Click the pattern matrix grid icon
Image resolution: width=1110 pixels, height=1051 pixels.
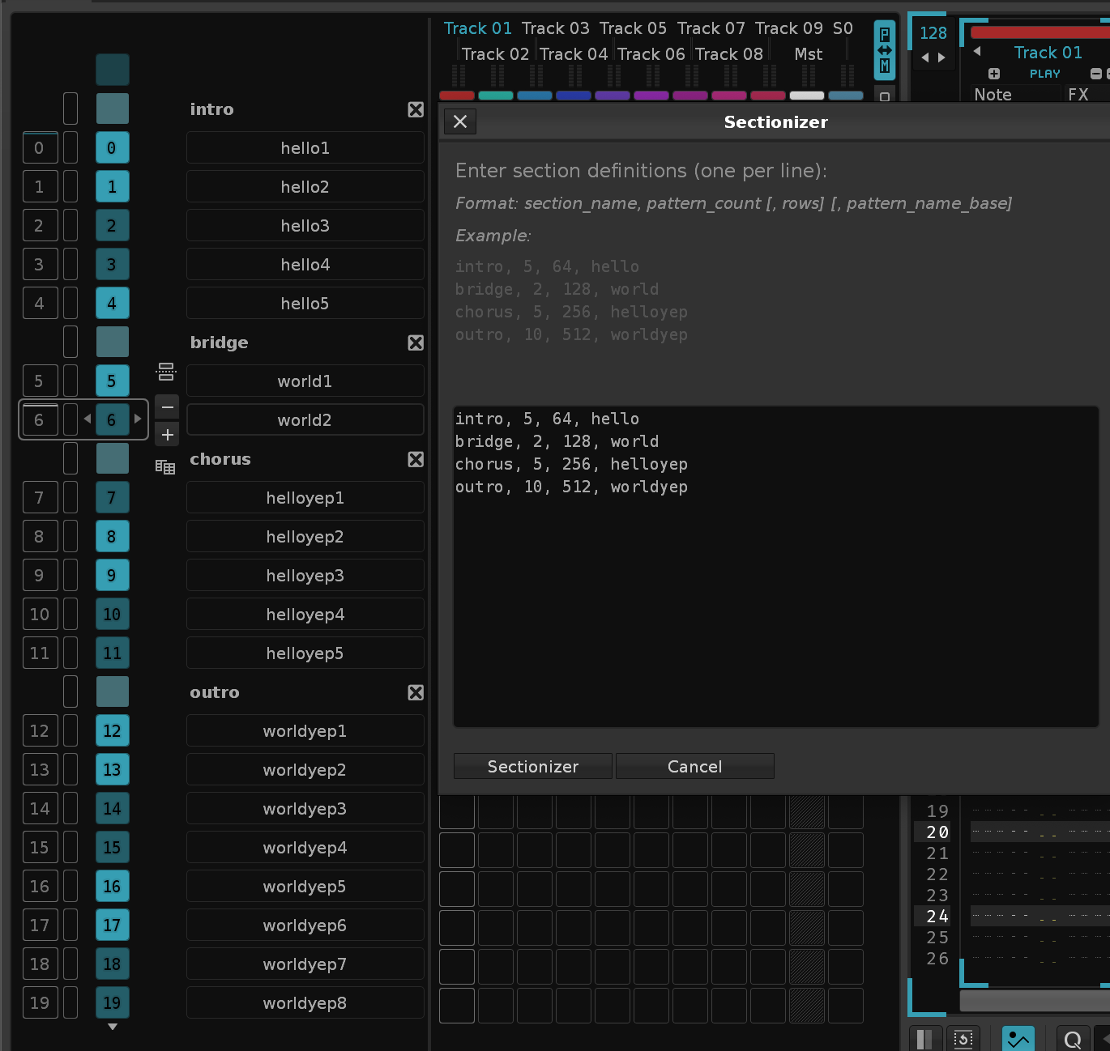(165, 467)
